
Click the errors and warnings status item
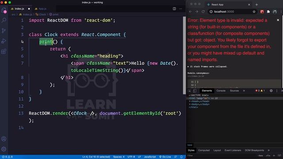pyautogui.click(x=7, y=157)
